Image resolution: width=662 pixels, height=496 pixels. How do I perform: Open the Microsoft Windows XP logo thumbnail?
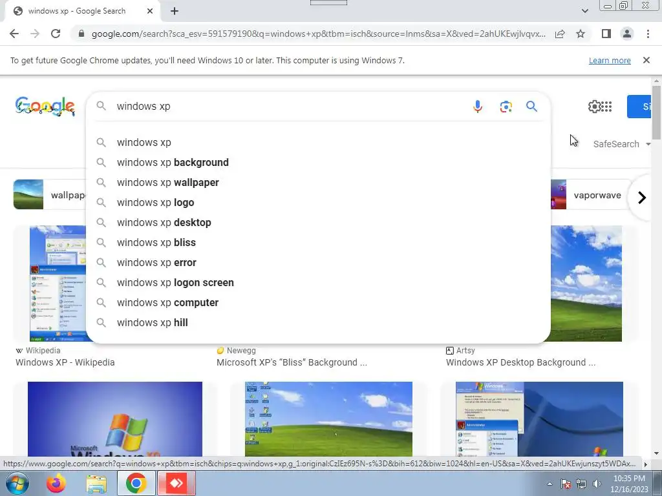click(x=115, y=419)
